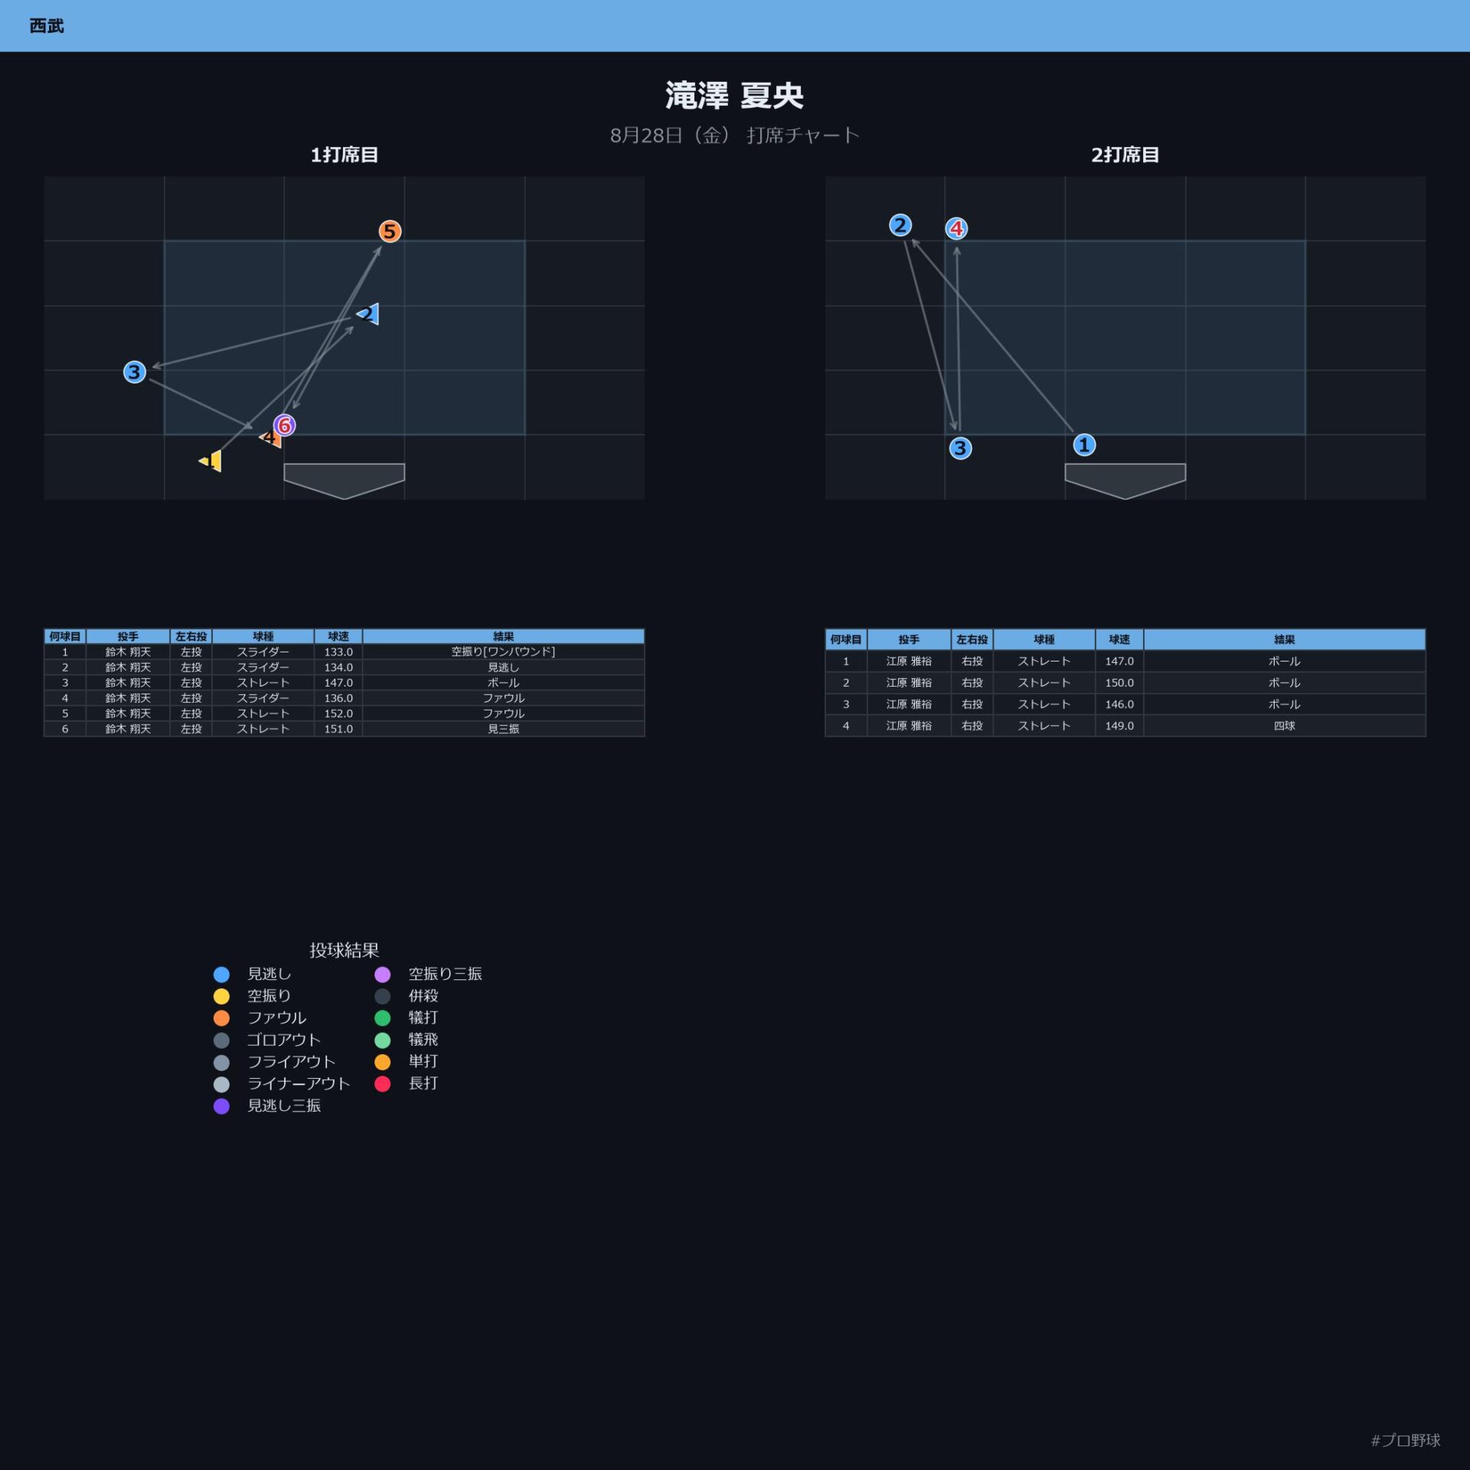This screenshot has width=1470, height=1470.
Task: Click pitch marker 4 in second at-bat chart
Action: point(956,228)
